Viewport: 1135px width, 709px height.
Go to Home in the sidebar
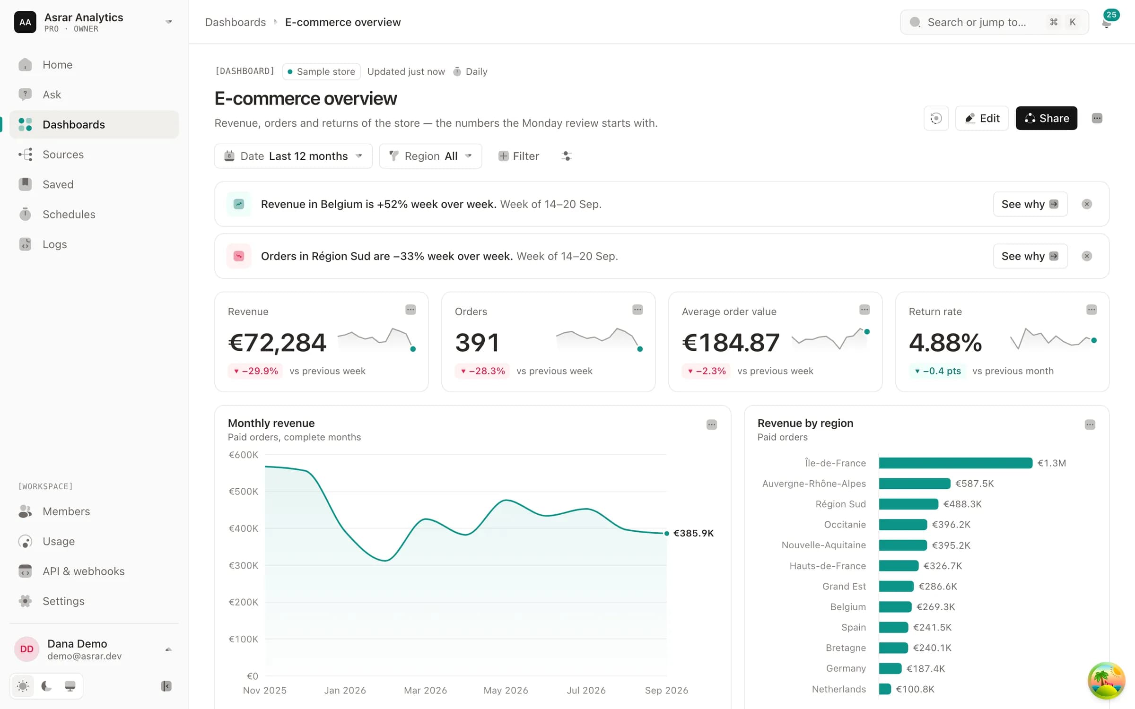(94, 65)
